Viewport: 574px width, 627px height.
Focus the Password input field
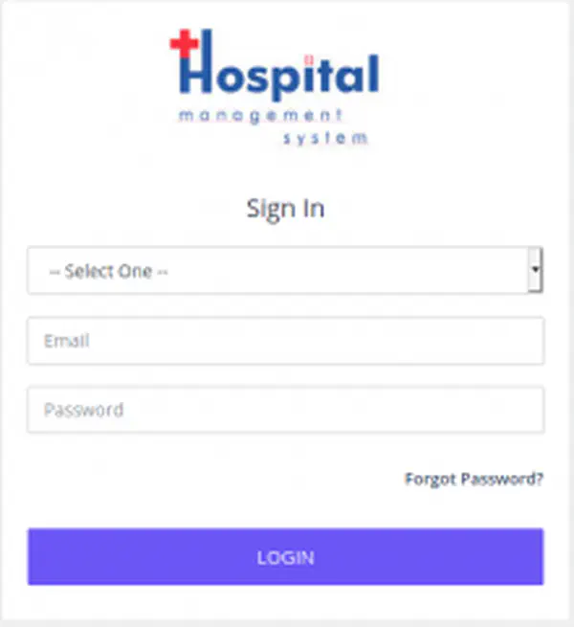click(x=285, y=410)
